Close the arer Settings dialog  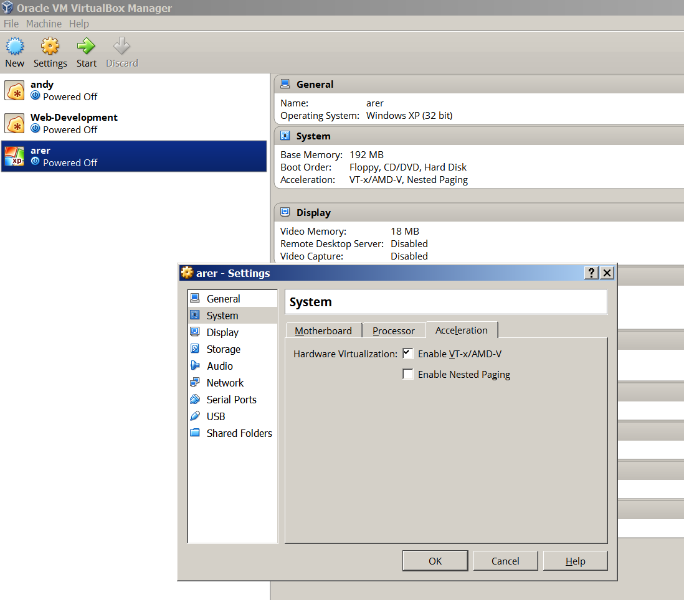(607, 273)
